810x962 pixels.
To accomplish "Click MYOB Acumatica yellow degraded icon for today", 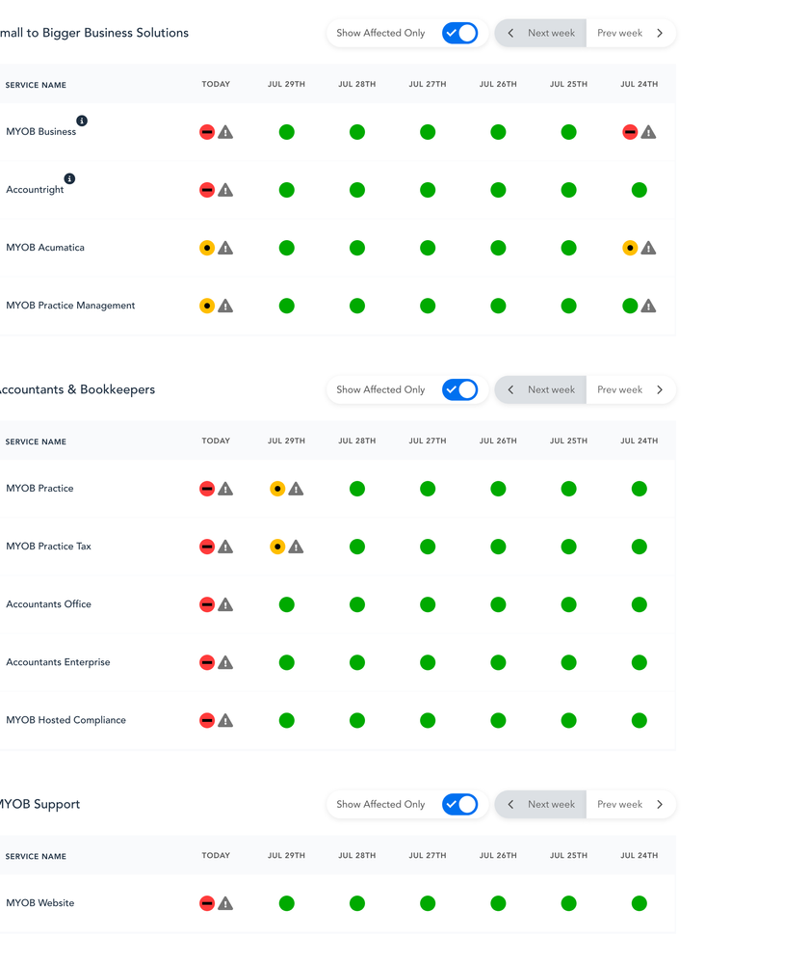I will coord(207,248).
